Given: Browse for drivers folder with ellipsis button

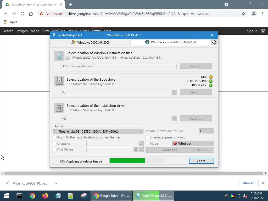Looking at the screenshot, I should (141, 150).
